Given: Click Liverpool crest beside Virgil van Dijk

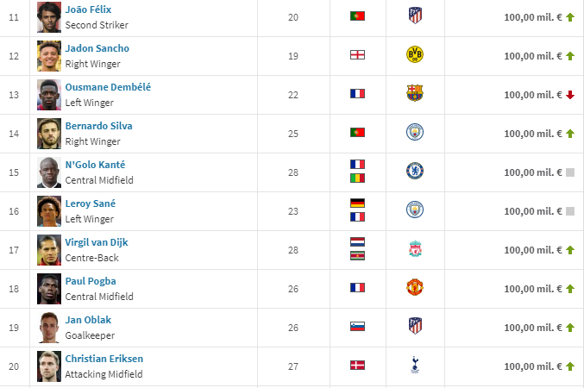Looking at the screenshot, I should pyautogui.click(x=415, y=249).
